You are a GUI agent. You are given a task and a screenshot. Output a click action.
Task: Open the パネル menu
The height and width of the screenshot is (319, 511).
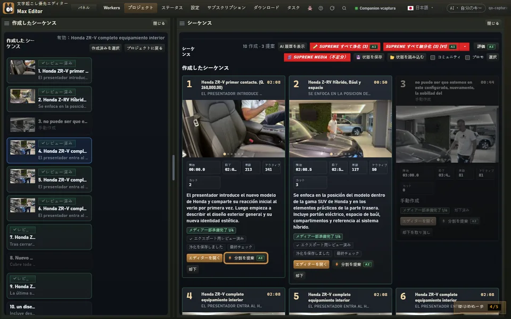[x=84, y=8]
